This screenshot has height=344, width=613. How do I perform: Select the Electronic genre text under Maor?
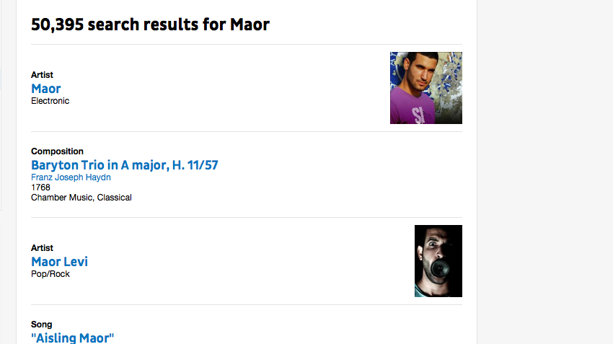(50, 101)
